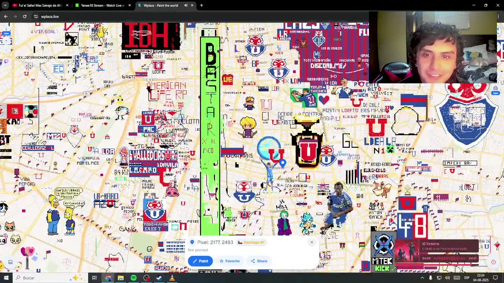Show hidden system tray icons
This screenshot has width=504, height=283.
(422, 278)
